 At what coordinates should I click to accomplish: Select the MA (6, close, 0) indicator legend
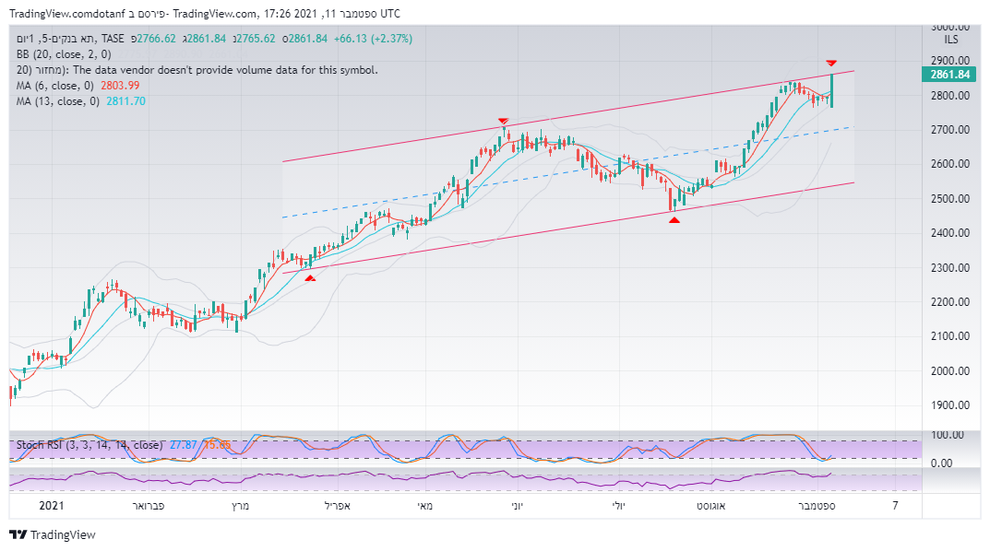pyautogui.click(x=54, y=86)
